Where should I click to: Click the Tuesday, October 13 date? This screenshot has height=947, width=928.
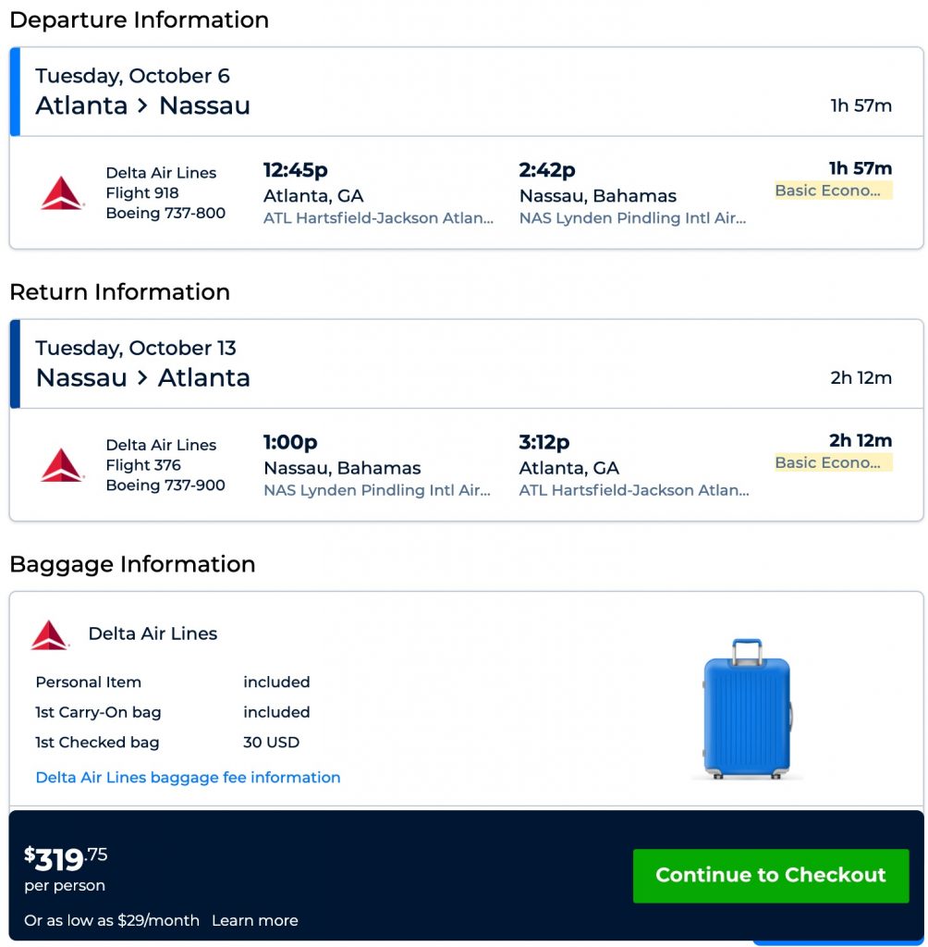click(x=136, y=348)
